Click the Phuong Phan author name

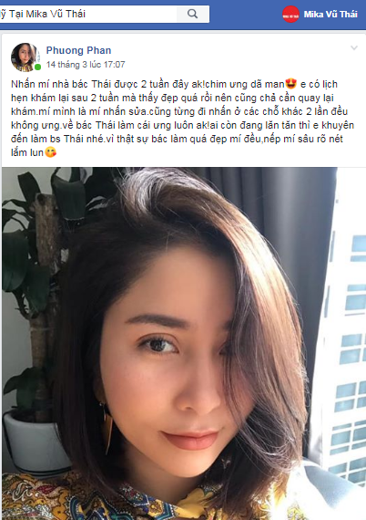click(78, 50)
